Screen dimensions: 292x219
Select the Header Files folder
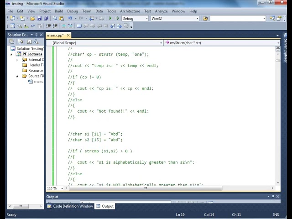pyautogui.click(x=33, y=65)
